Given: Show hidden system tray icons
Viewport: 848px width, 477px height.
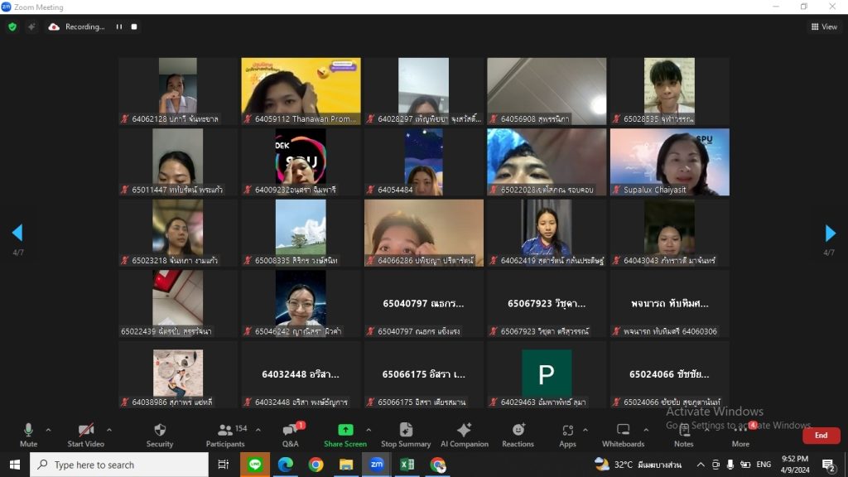Looking at the screenshot, I should tap(701, 465).
